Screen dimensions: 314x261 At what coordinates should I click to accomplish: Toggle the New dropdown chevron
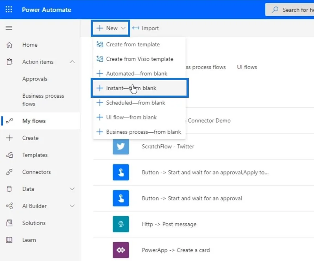point(123,28)
